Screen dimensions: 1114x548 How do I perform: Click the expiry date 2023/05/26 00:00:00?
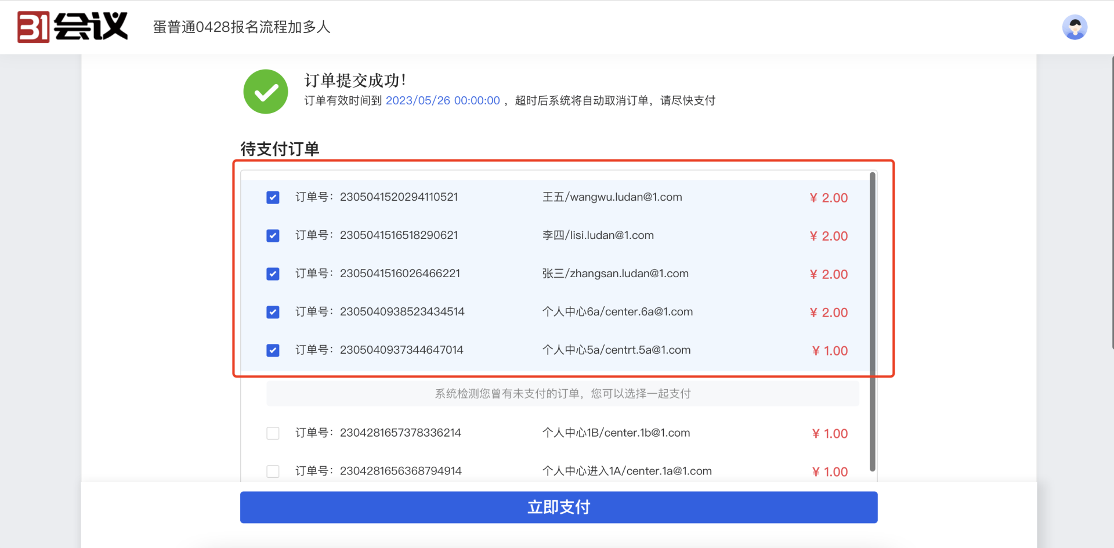pyautogui.click(x=443, y=101)
